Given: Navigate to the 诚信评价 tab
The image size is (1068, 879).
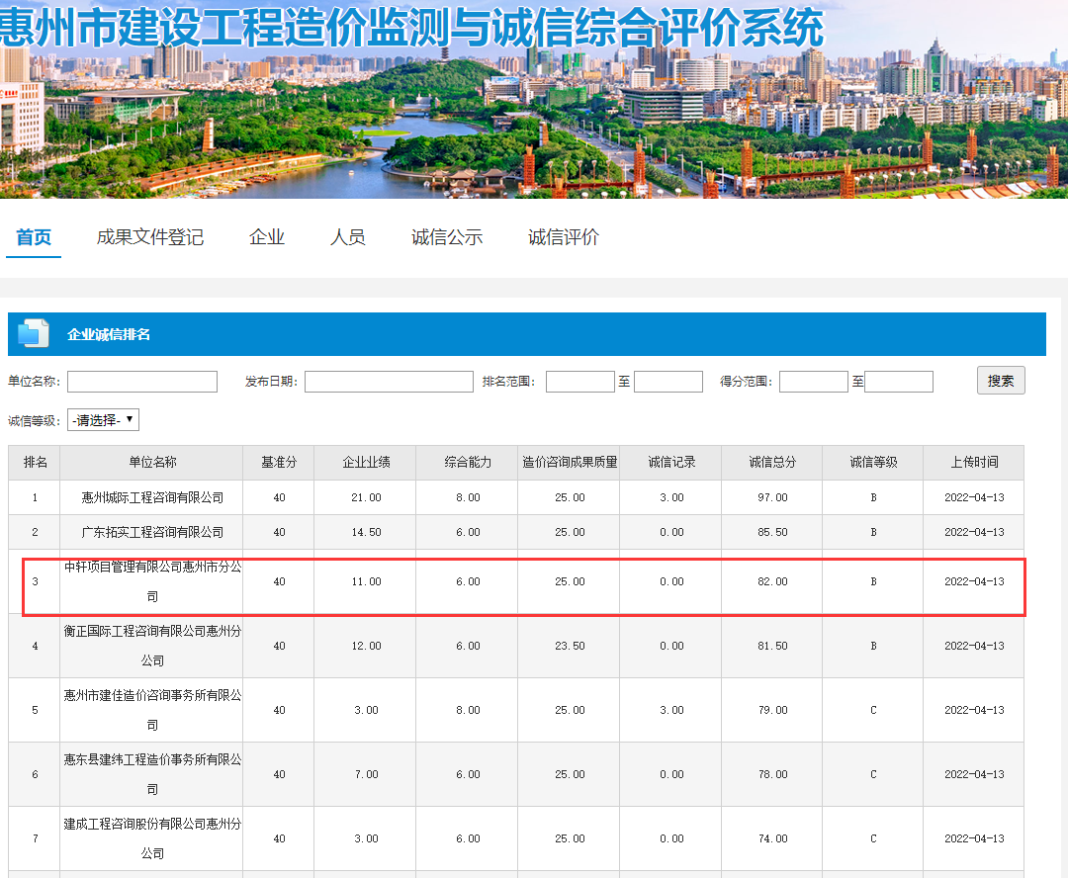Looking at the screenshot, I should [564, 237].
